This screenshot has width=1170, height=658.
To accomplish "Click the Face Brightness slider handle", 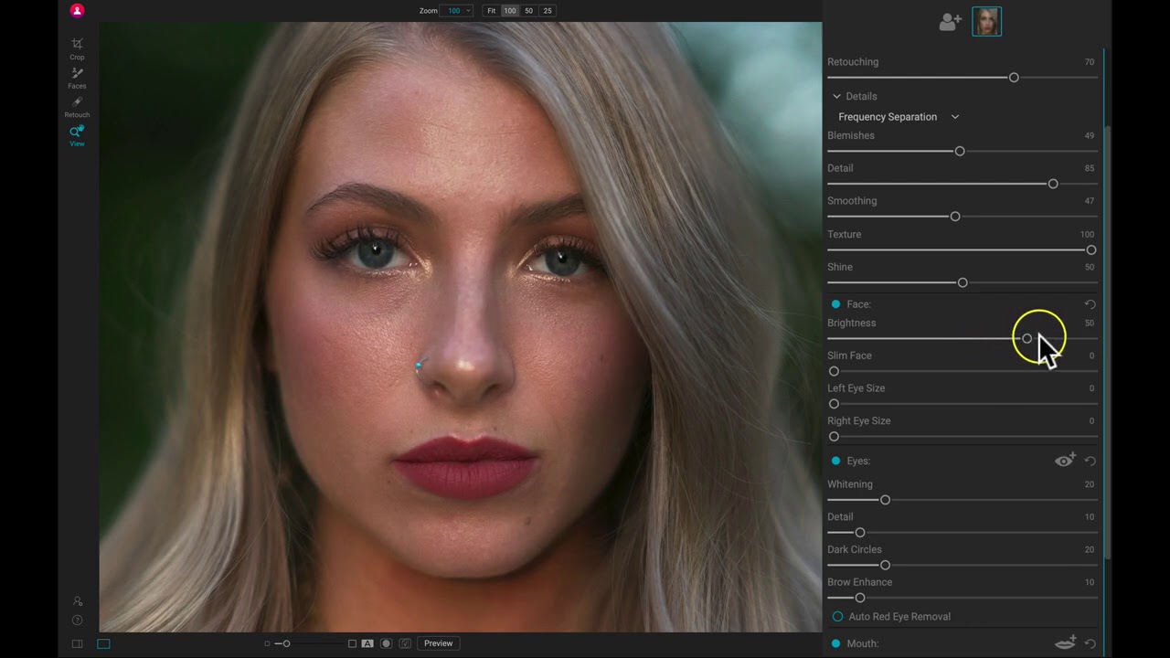I will point(1026,339).
